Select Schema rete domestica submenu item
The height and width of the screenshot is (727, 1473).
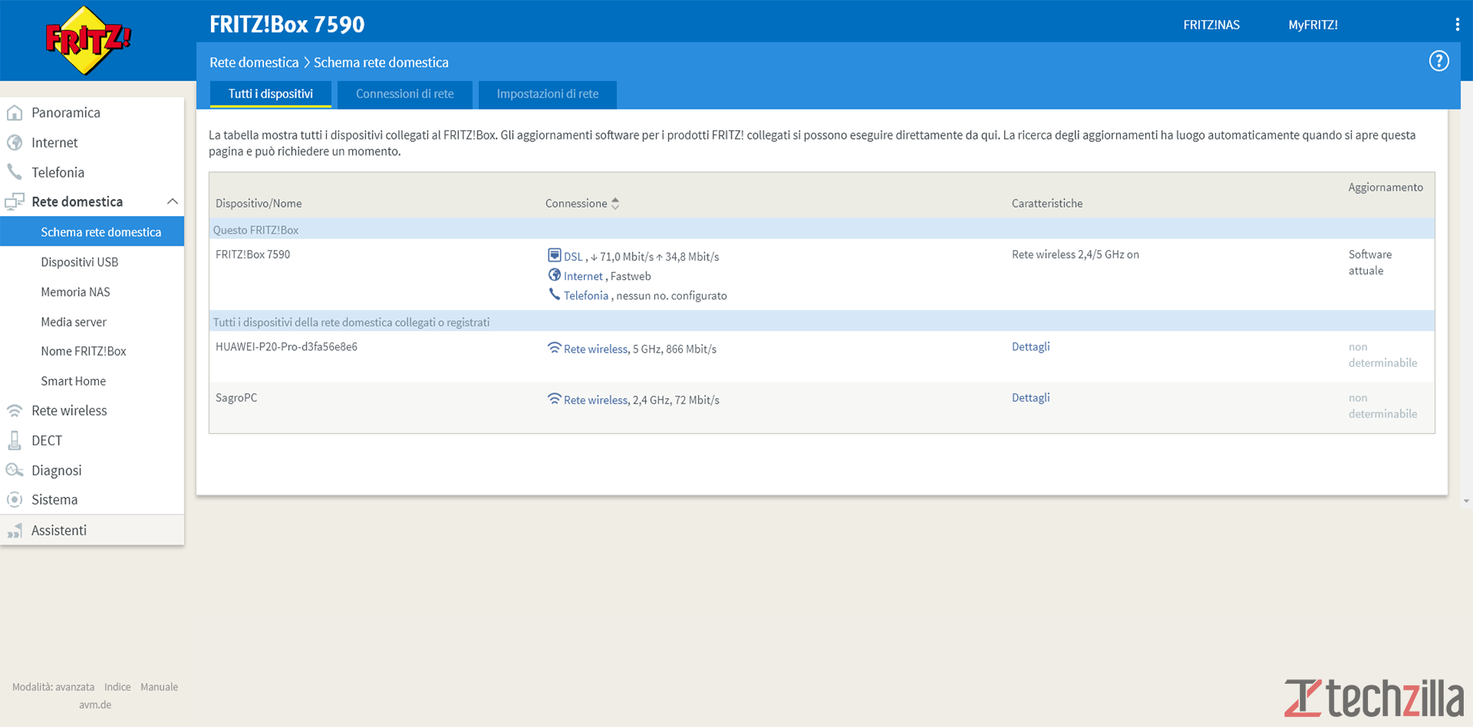92,232
